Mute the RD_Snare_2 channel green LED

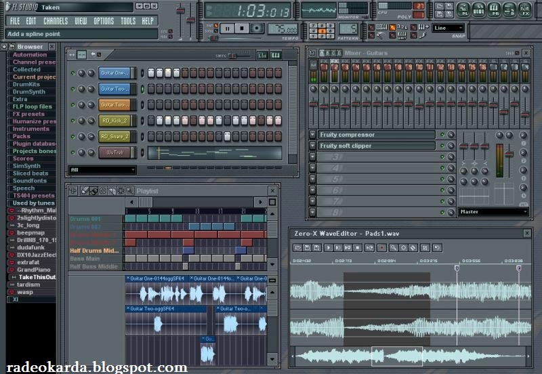pos(73,137)
